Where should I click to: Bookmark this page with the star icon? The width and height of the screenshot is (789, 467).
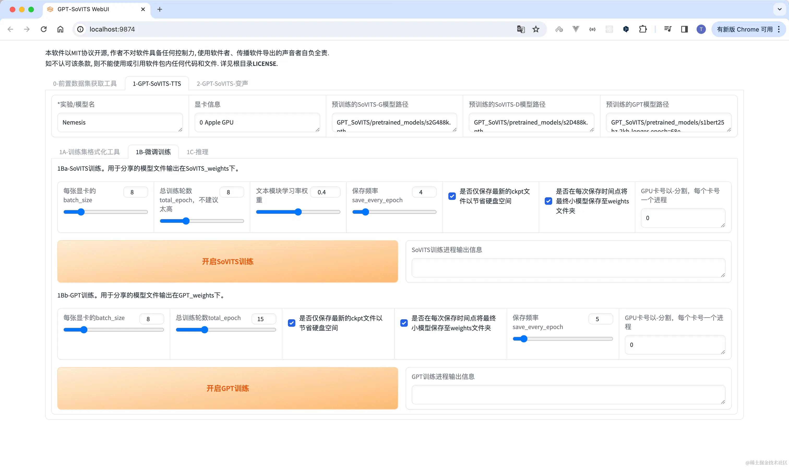pyautogui.click(x=536, y=29)
